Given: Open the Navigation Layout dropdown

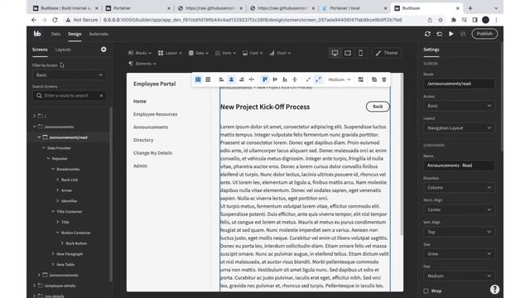Looking at the screenshot, I should click(459, 128).
